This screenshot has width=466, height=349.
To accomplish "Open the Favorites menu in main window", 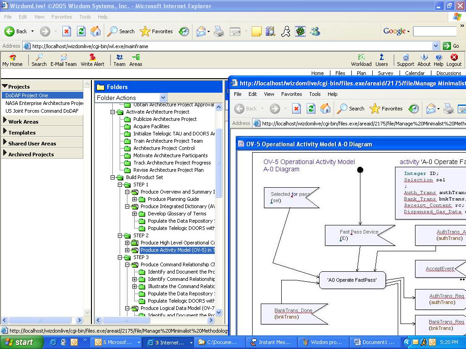I will coord(61,17).
